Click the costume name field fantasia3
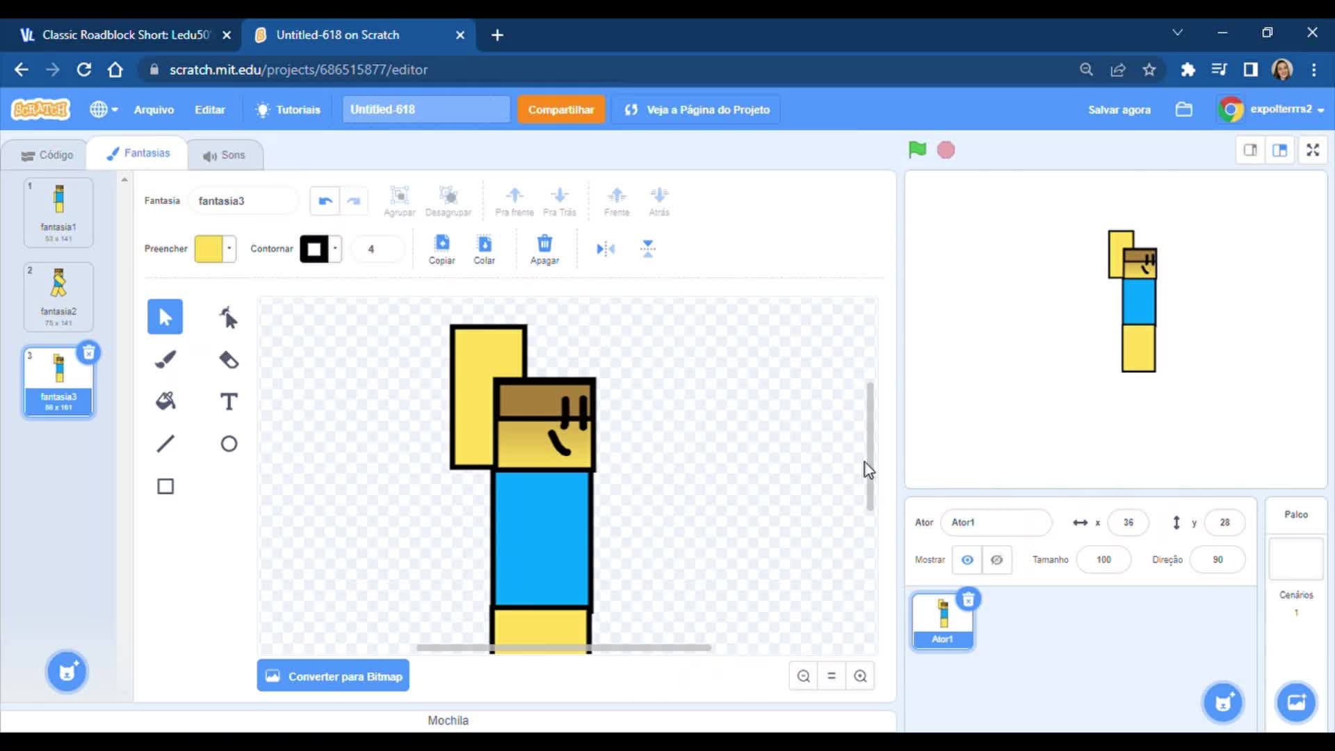Screen dimensions: 1335x751 click(x=243, y=201)
